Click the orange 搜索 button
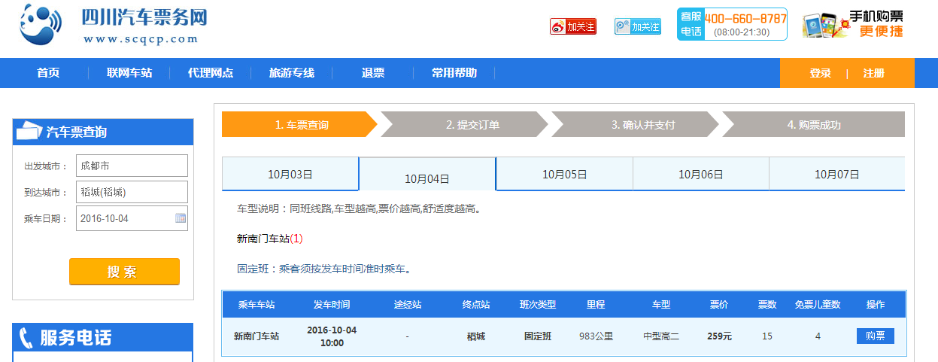The height and width of the screenshot is (362, 938). point(124,272)
